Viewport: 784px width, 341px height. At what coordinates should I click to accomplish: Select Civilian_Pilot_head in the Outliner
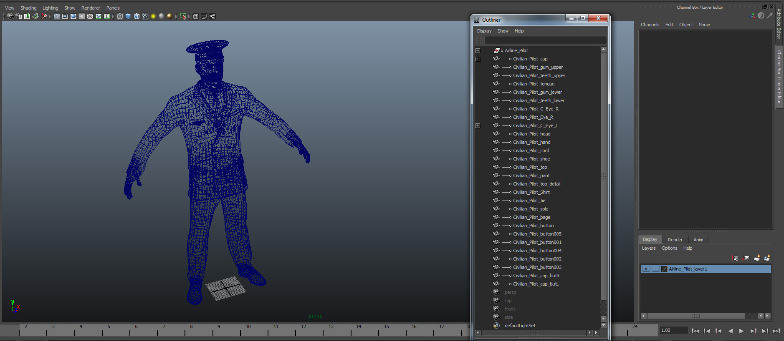(531, 134)
